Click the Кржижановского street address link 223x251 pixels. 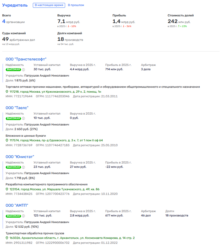(x=55, y=92)
